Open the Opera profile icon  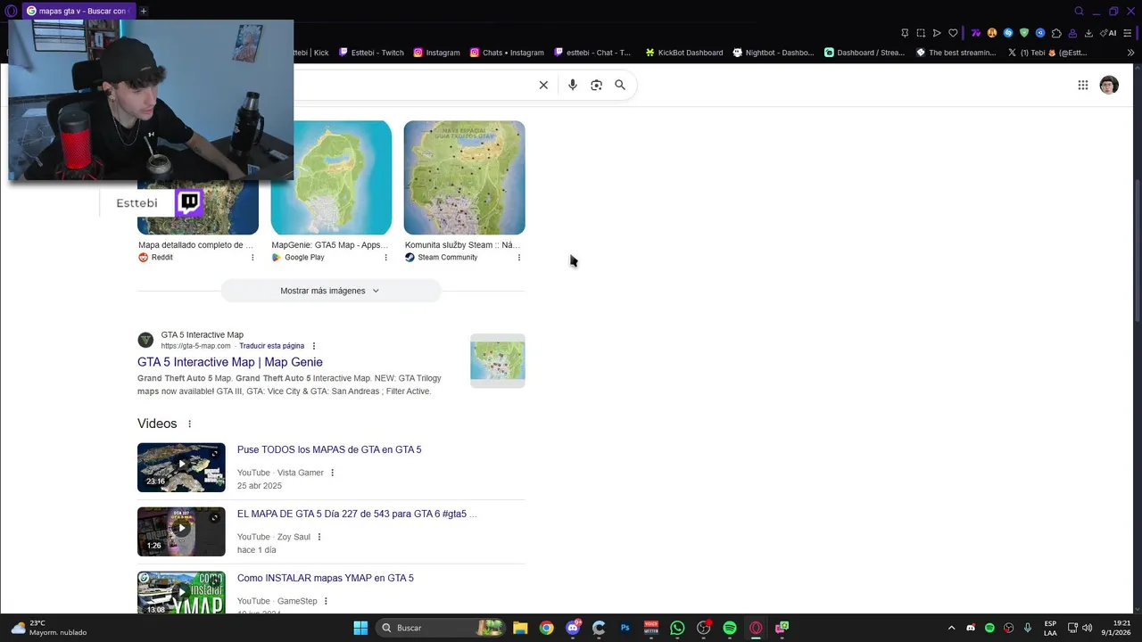(1072, 33)
